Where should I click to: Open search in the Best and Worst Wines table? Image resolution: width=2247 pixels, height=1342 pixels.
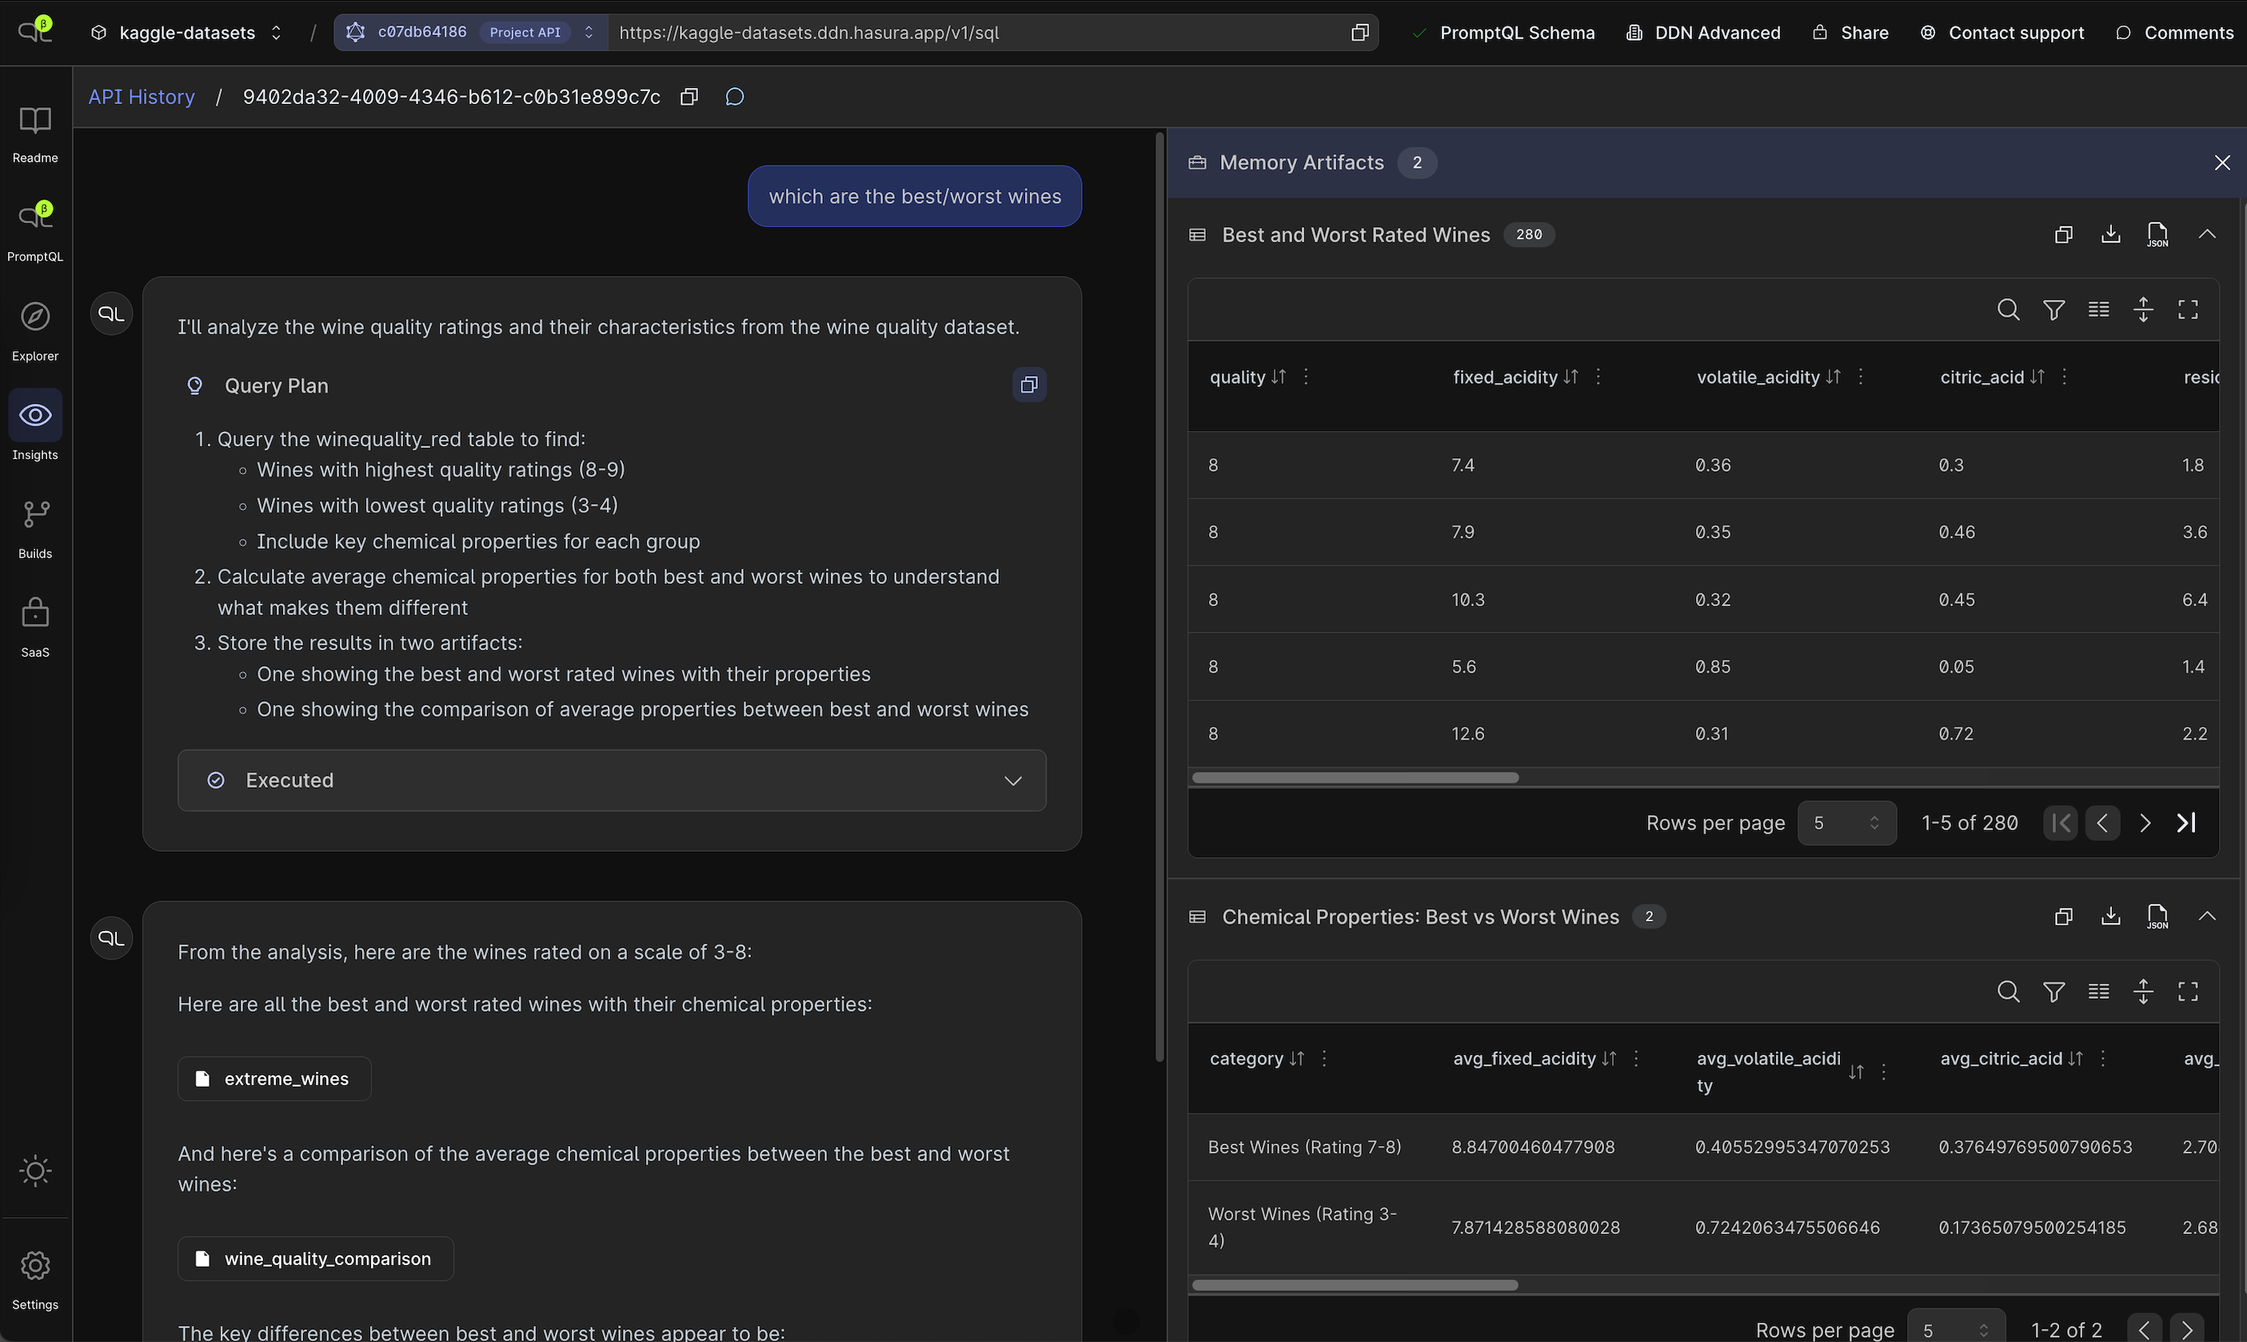coord(2007,309)
